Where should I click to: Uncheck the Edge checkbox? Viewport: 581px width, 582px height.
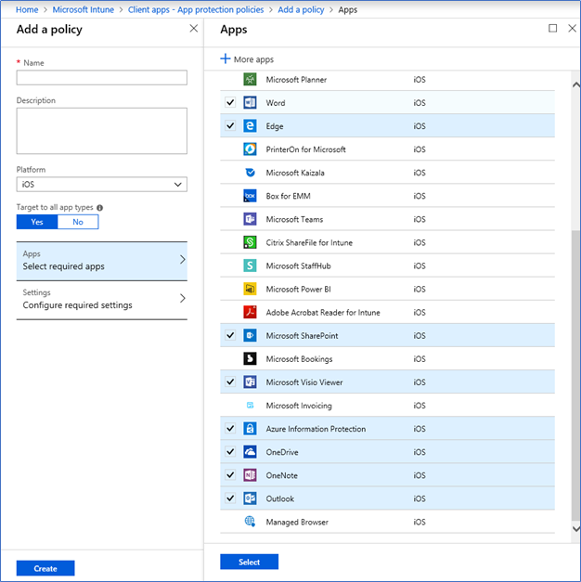(230, 126)
